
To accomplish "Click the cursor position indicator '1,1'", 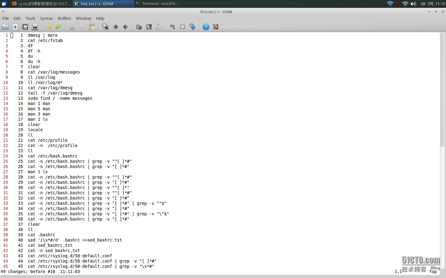I will point(398,272).
